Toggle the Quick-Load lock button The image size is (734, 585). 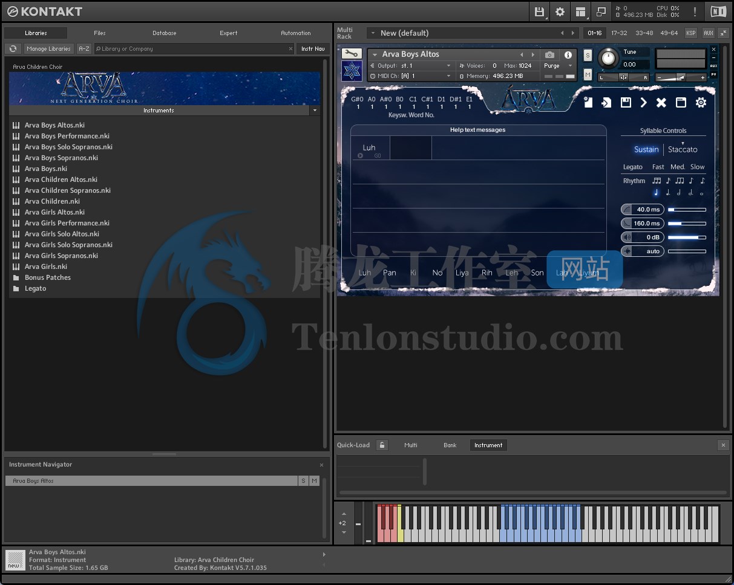[382, 445]
